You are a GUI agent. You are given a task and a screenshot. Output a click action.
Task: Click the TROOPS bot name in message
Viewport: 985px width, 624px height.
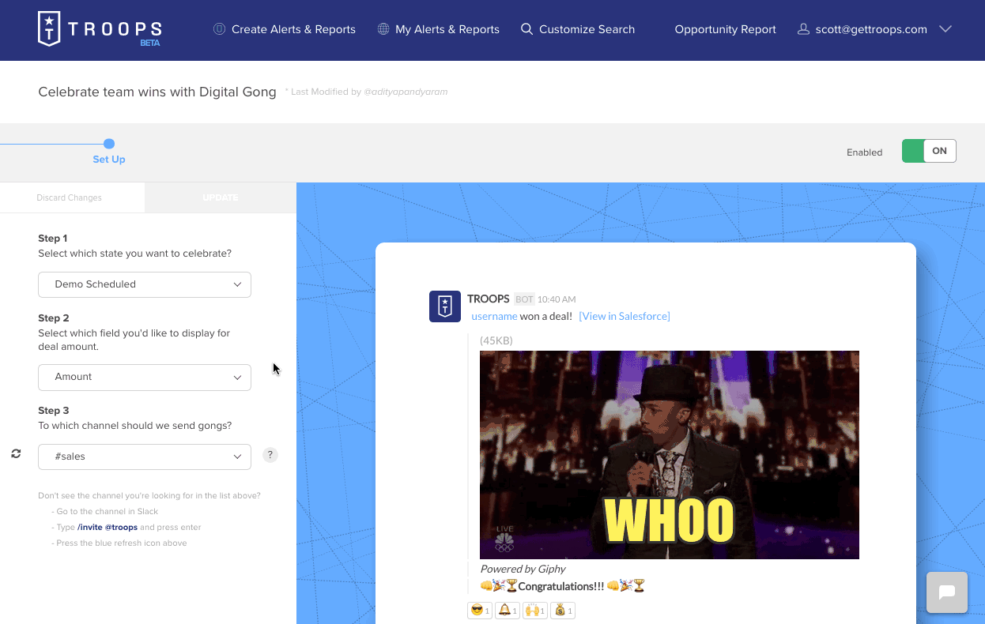point(489,299)
